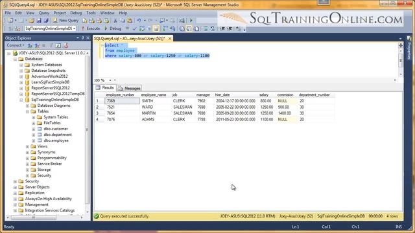Click the Parse checkmark icon
This screenshot has width=415, height=233.
coord(135,28)
